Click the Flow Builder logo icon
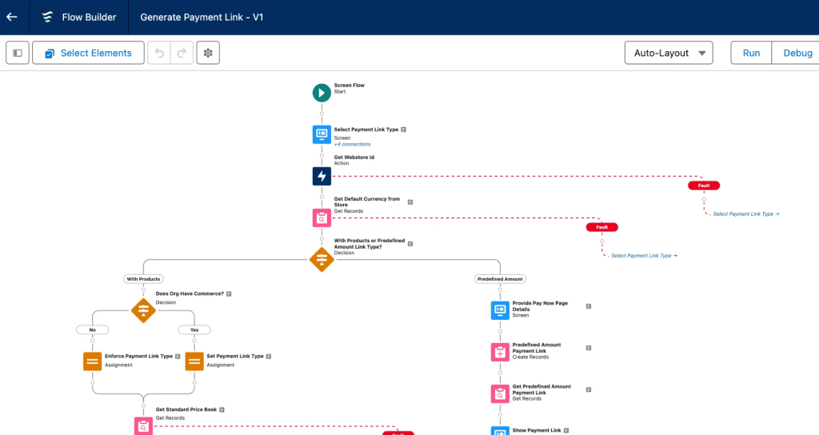Screen dimensions: 819x435 coord(47,18)
